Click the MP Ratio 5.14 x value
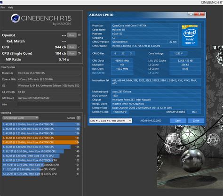 (64, 59)
